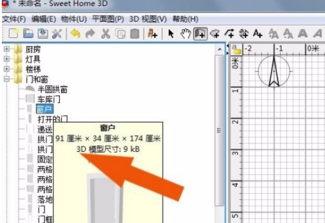Open preferences with the tools icon

click(57, 33)
